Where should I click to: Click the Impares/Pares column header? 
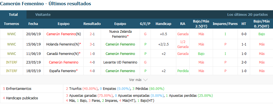click(x=225, y=24)
